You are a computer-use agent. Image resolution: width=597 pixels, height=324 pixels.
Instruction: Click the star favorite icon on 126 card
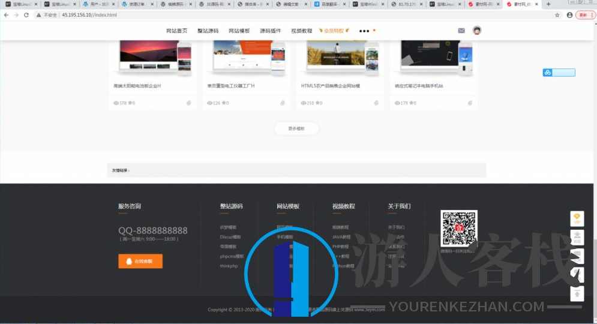click(224, 103)
